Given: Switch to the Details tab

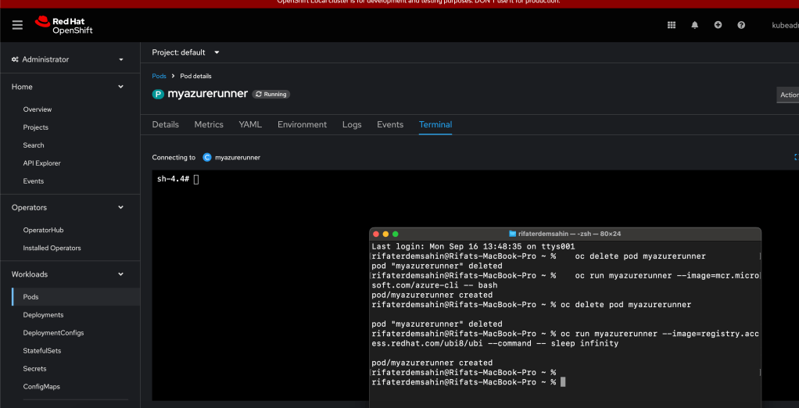Looking at the screenshot, I should tap(166, 125).
